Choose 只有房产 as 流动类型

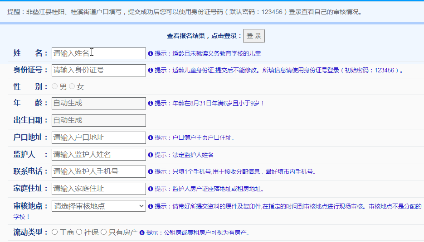coord(103,232)
